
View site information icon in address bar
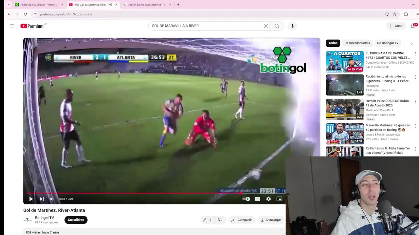[35, 14]
